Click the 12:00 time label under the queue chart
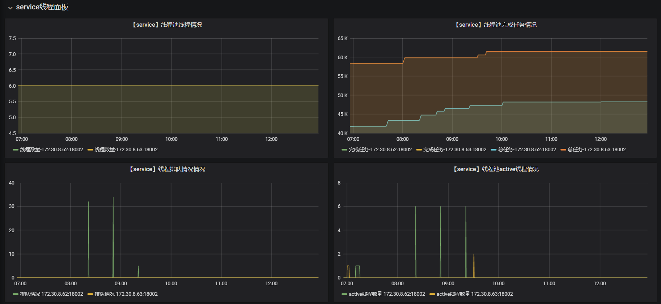Viewport: 661px width, 304px height. [271, 283]
